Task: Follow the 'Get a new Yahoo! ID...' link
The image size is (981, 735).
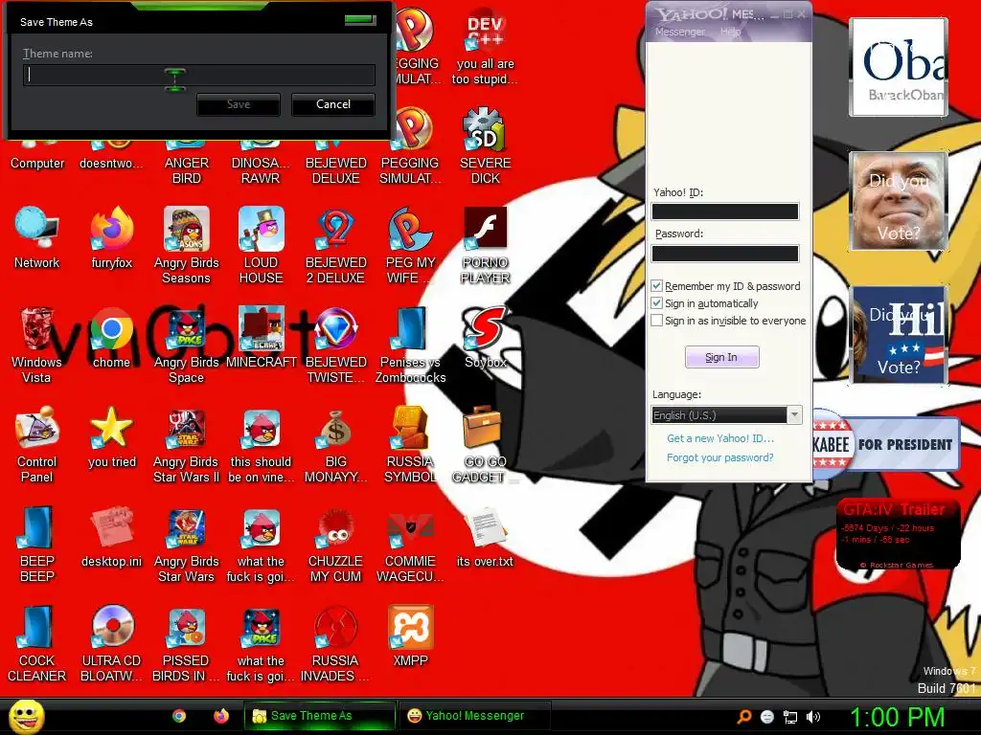Action: [x=720, y=438]
